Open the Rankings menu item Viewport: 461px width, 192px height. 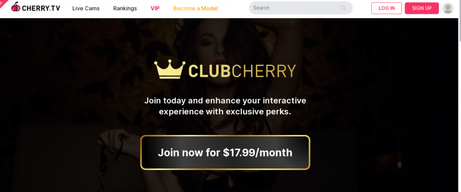click(x=125, y=9)
